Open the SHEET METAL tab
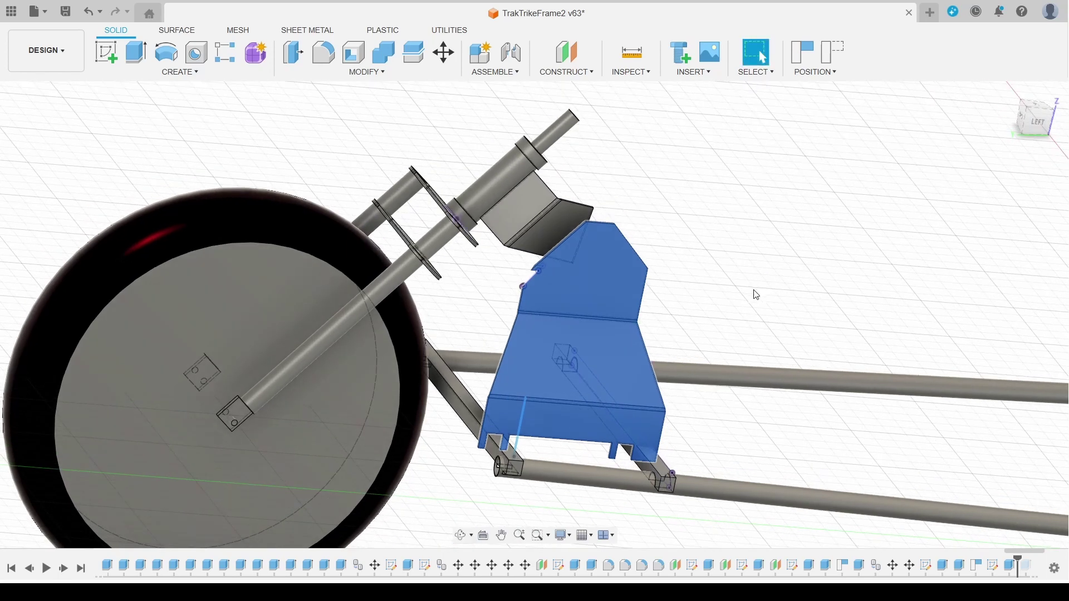This screenshot has width=1069, height=601. click(x=307, y=30)
